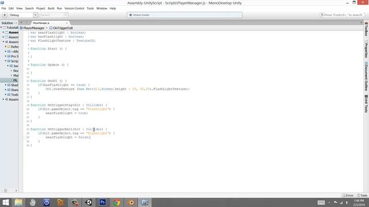
Task: Open the orange squares app in taskbar
Action: coord(61,202)
